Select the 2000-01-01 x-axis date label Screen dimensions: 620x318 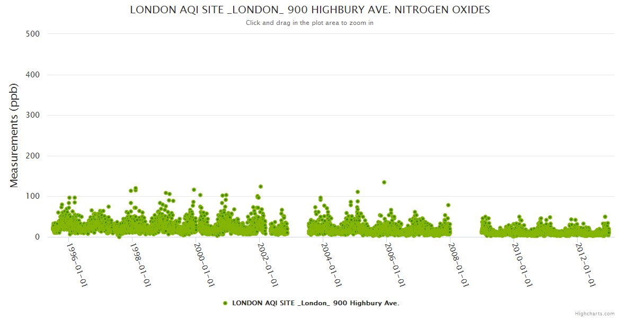tap(204, 265)
